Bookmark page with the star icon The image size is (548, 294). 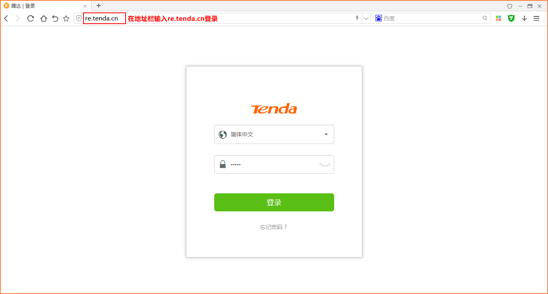66,18
